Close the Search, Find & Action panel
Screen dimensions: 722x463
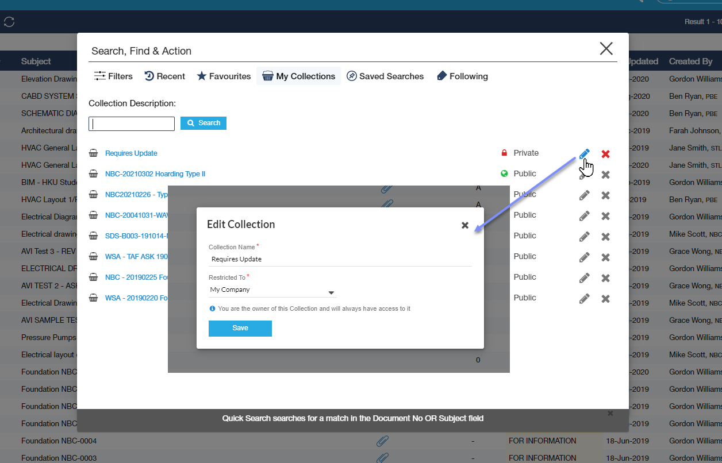[x=606, y=49]
